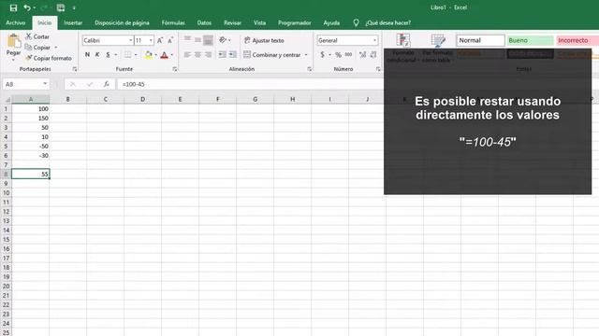Click the top align icon
599x336 pixels.
[x=187, y=39]
